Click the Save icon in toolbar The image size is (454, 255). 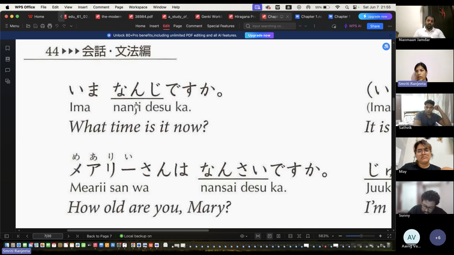pos(35,26)
